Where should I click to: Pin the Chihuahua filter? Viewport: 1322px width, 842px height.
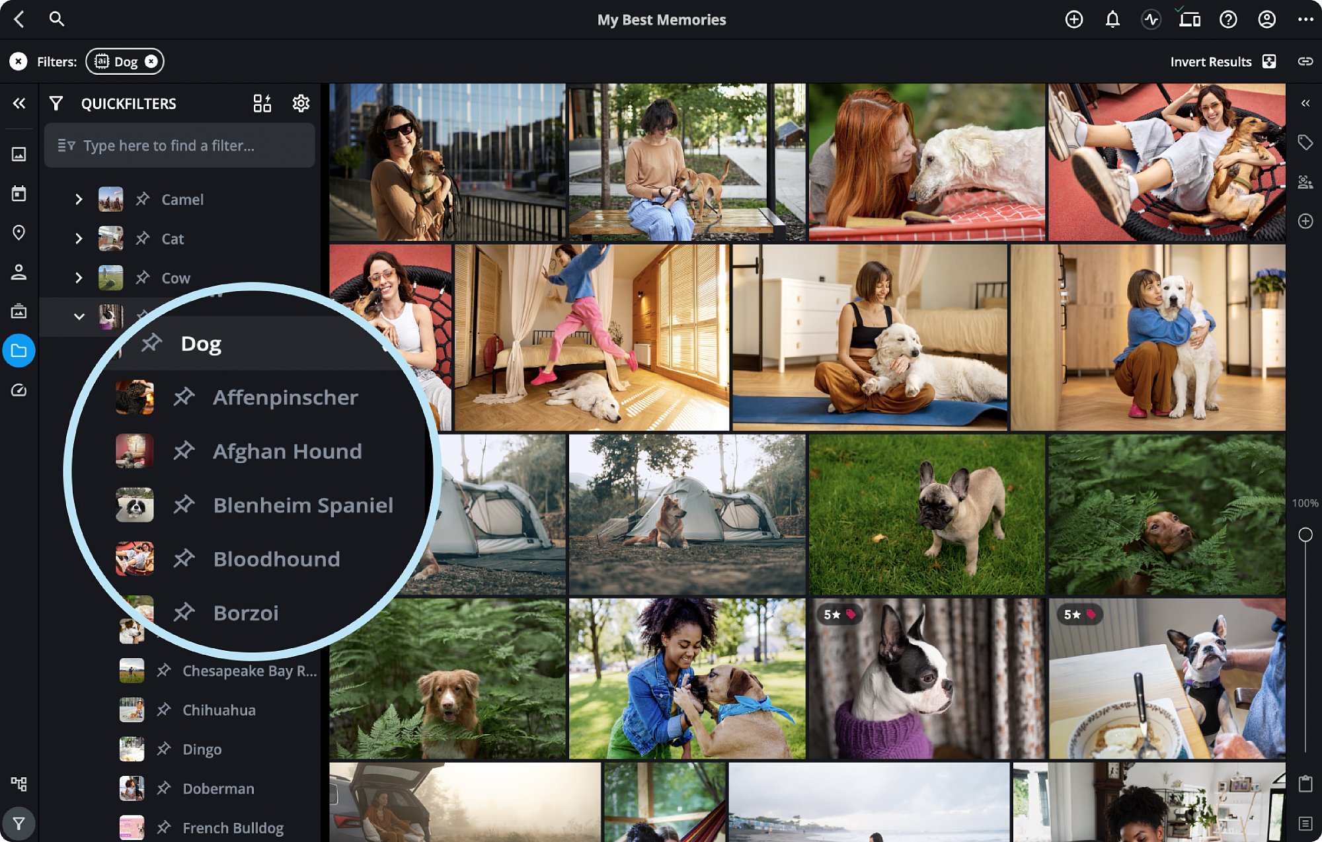(164, 710)
